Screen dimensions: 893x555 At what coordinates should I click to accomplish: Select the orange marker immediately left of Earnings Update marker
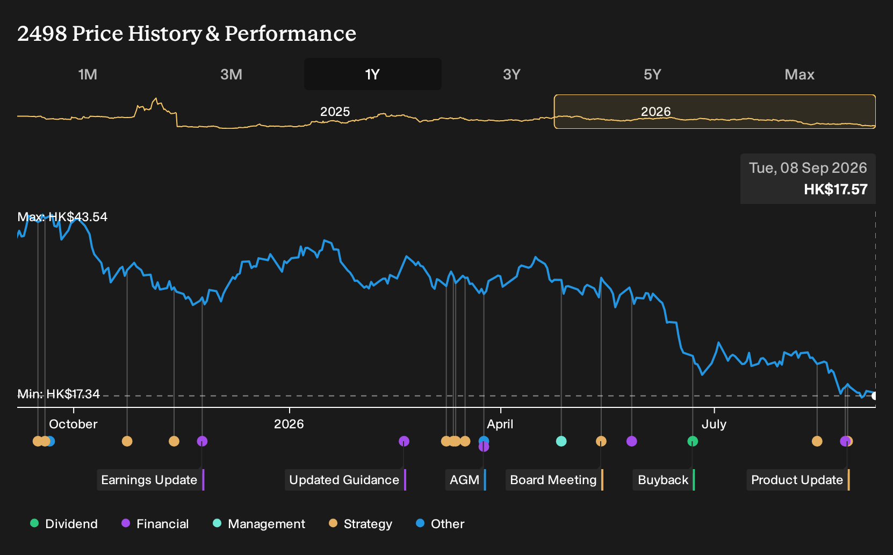click(x=174, y=441)
